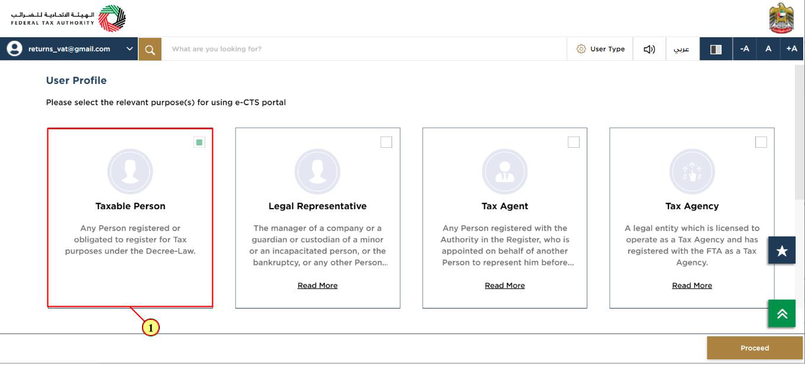805x383 pixels.
Task: Check the Tax Agency checkbox
Action: 761,142
